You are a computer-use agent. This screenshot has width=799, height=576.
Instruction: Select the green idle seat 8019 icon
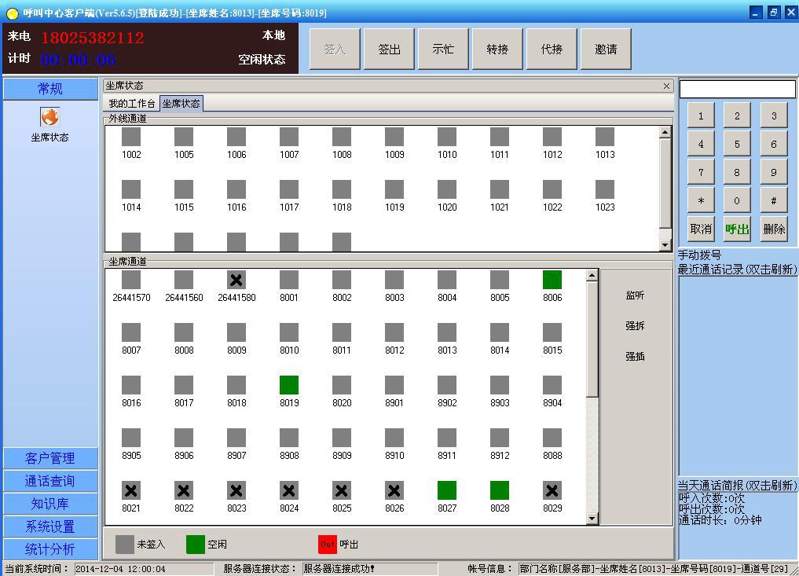click(289, 385)
